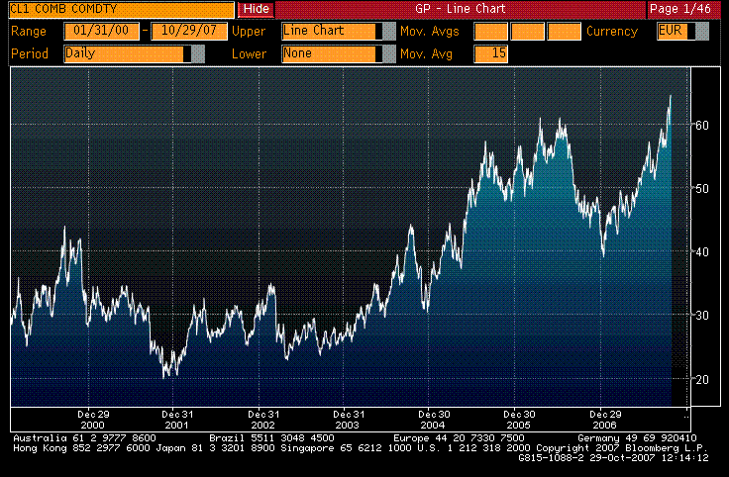Viewport: 729px width, 477px height.
Task: Click the Singapore 65 6212 1000 contact text
Action: [x=347, y=448]
